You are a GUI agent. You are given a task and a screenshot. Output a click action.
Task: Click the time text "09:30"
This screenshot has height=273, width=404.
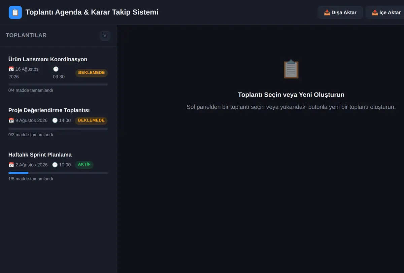tap(59, 77)
